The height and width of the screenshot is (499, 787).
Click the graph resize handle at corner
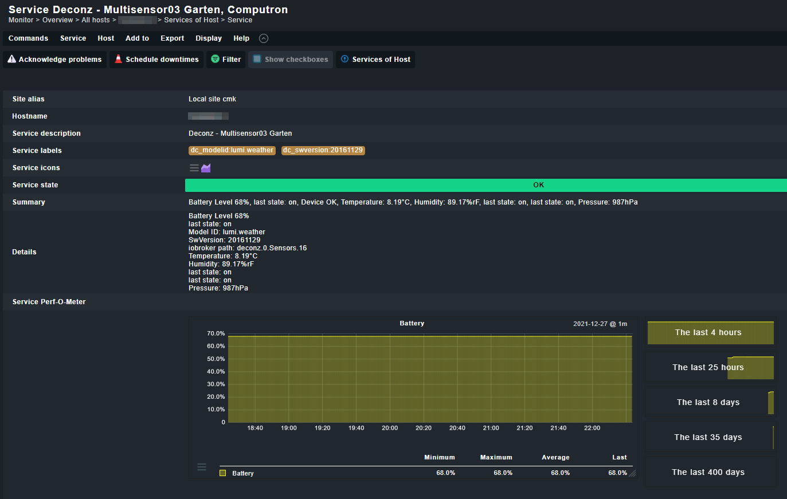[632, 473]
